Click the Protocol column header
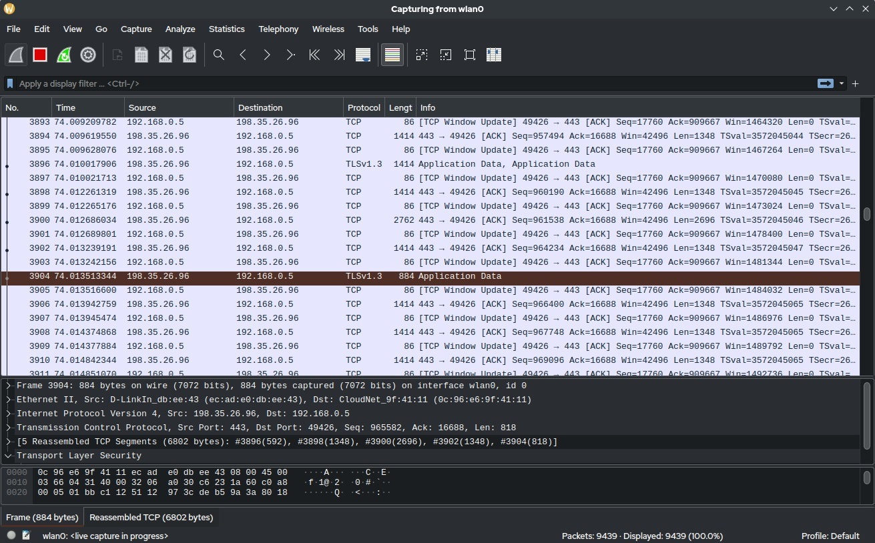This screenshot has height=543, width=875. [364, 107]
